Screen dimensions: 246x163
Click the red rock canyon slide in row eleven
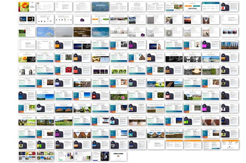82,133
